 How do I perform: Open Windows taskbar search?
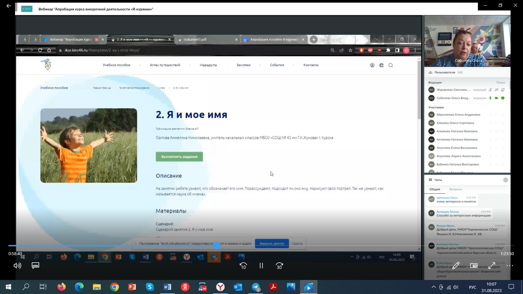click(26, 287)
